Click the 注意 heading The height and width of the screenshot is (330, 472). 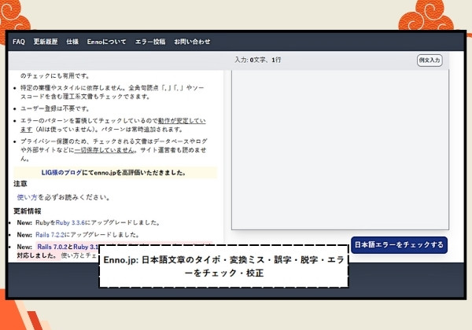pyautogui.click(x=20, y=184)
